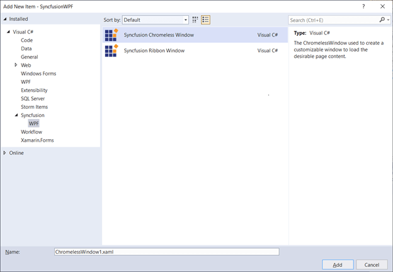Switch to small icons grid view
393x272 pixels.
pyautogui.click(x=195, y=20)
